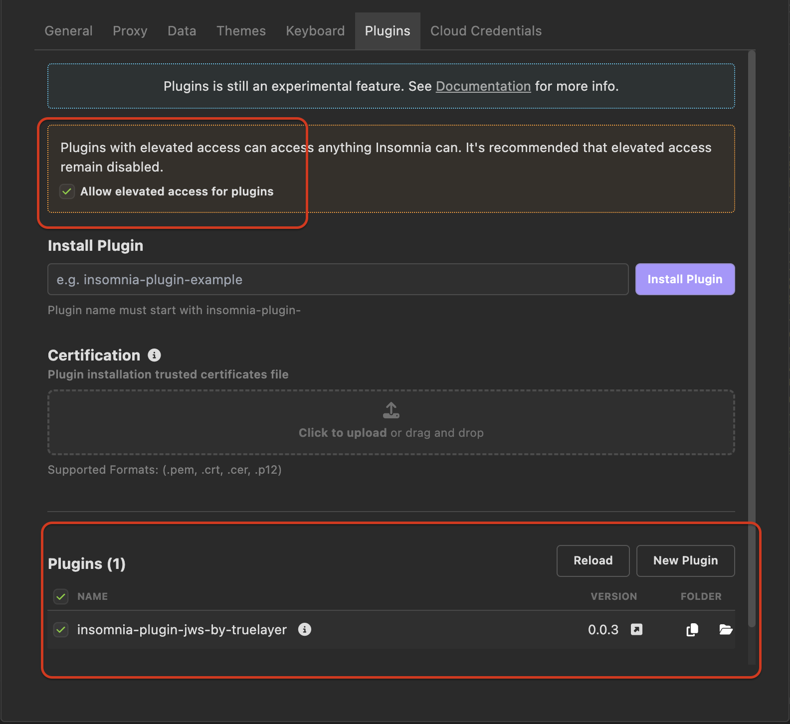Click the Supported Formats text
Screen dimensions: 790x724
point(165,470)
